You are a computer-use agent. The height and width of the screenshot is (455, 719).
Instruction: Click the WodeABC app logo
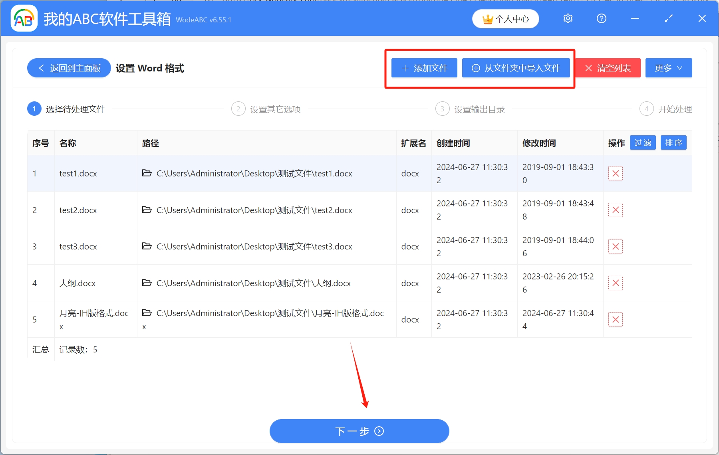(x=24, y=18)
